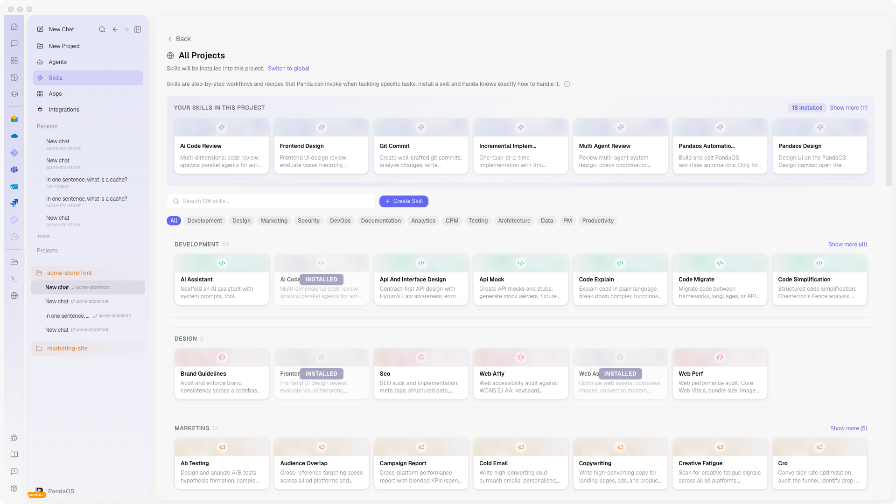The image size is (896, 504).
Task: Click the search icon beside New Chat
Action: (102, 29)
